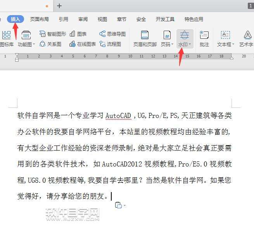Expand the paste options dropdown
Screen dimensions: 254x227
point(124,205)
